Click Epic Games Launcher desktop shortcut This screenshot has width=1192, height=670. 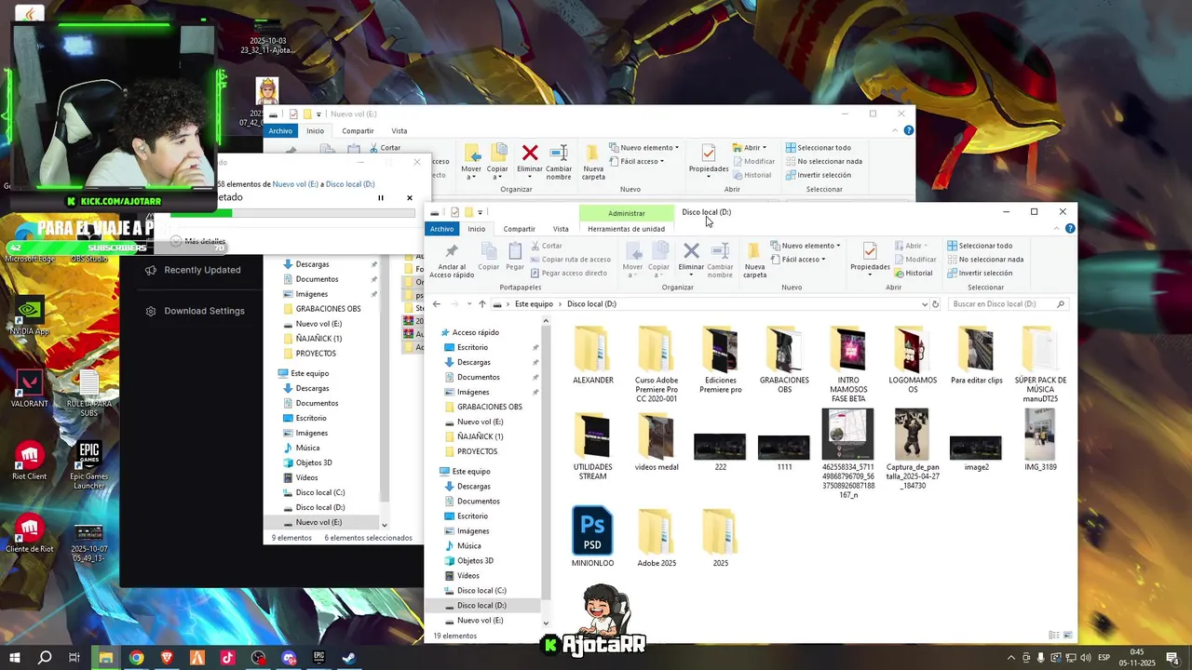(x=88, y=465)
